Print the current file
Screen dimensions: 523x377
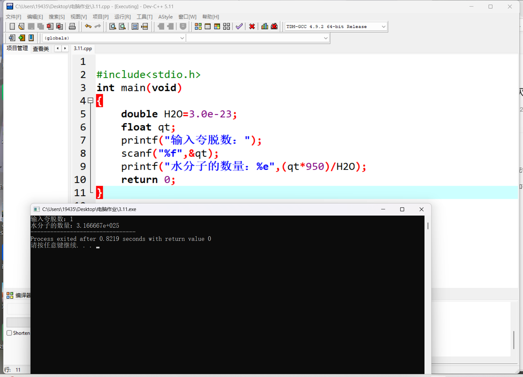(72, 27)
